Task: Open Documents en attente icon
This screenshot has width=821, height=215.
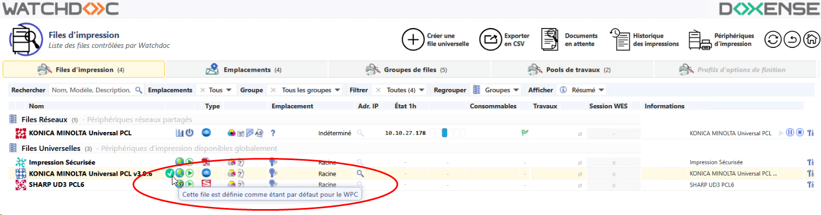Action: point(549,40)
